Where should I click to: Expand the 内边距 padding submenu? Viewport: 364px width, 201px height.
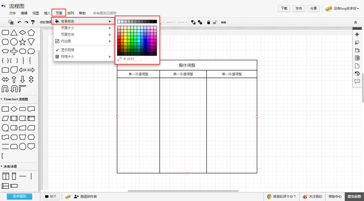(84, 41)
